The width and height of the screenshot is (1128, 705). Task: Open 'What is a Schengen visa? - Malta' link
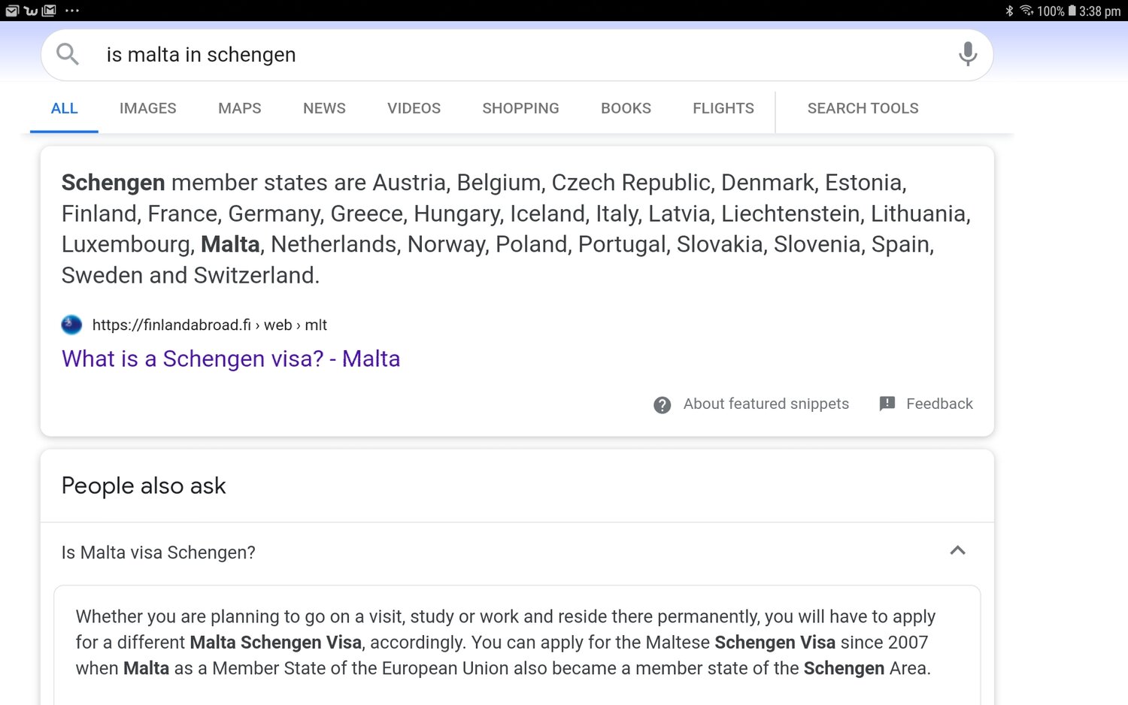click(x=231, y=359)
